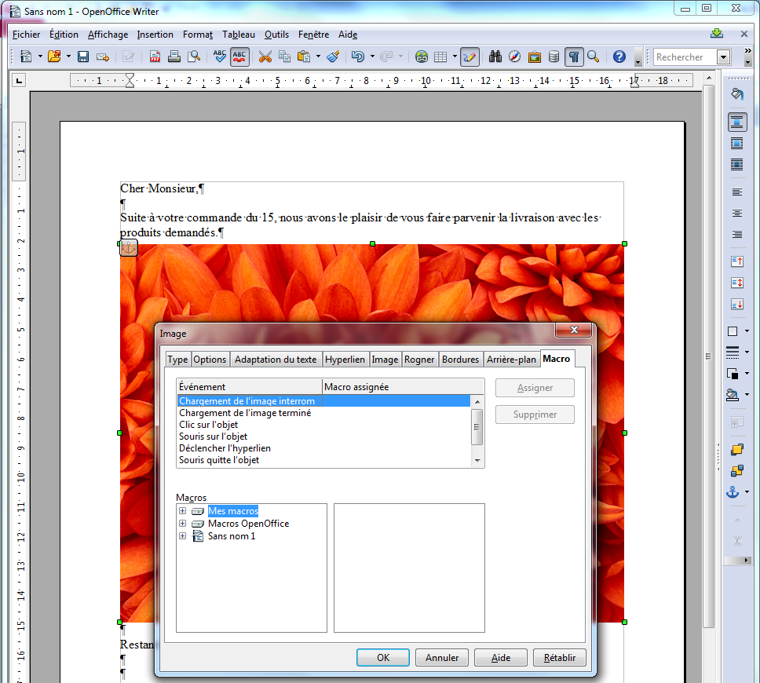This screenshot has width=760, height=683.
Task: Click the New document toolbar icon
Action: coord(26,57)
